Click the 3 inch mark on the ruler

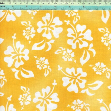click(41, 7)
